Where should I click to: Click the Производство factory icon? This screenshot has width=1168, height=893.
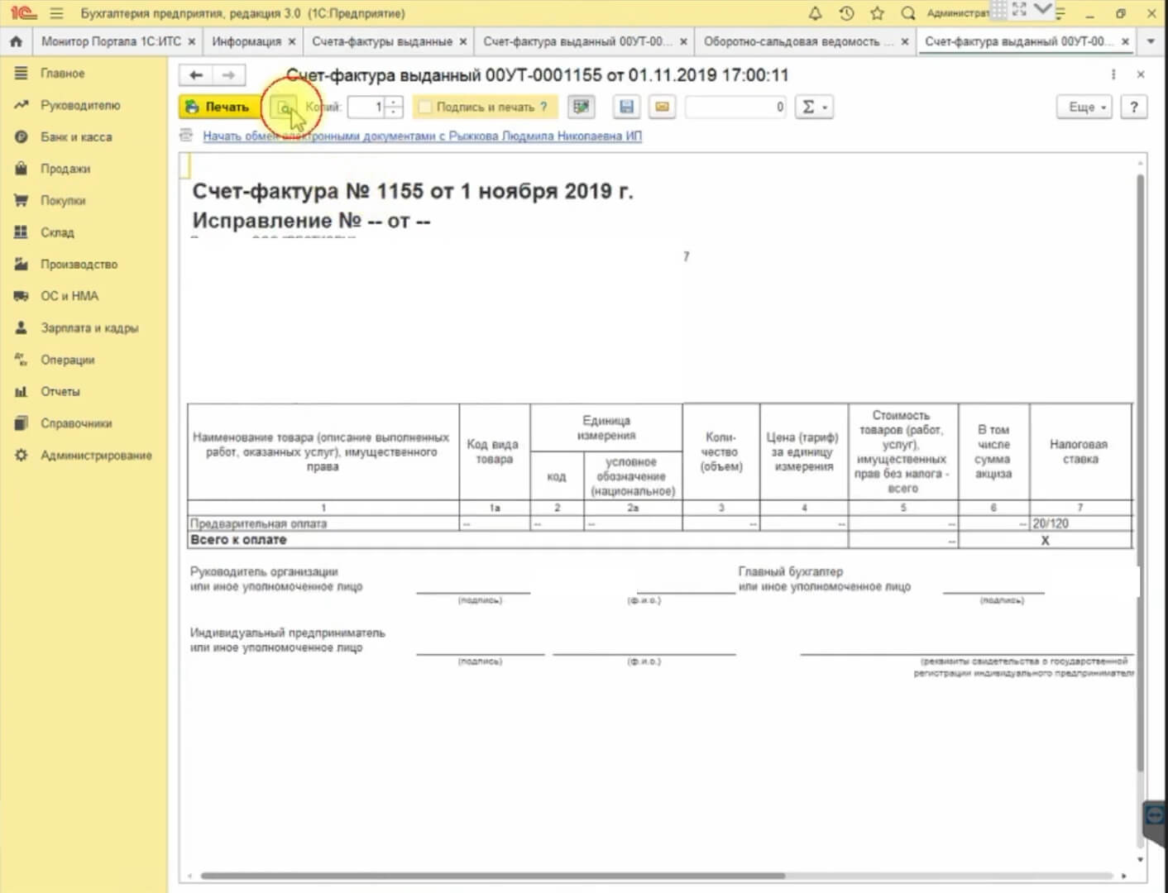(x=22, y=264)
